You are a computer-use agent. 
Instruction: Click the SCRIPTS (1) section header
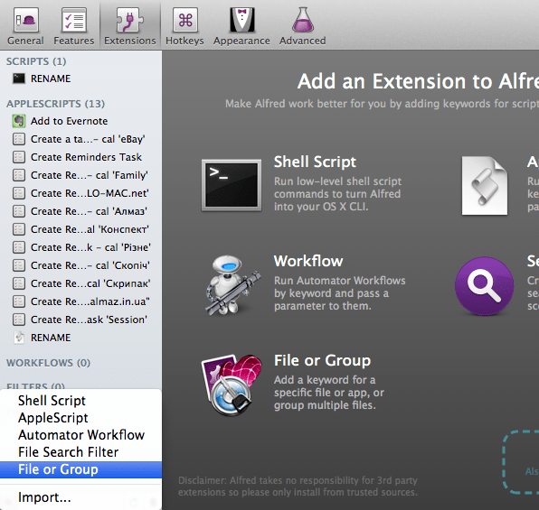point(36,61)
